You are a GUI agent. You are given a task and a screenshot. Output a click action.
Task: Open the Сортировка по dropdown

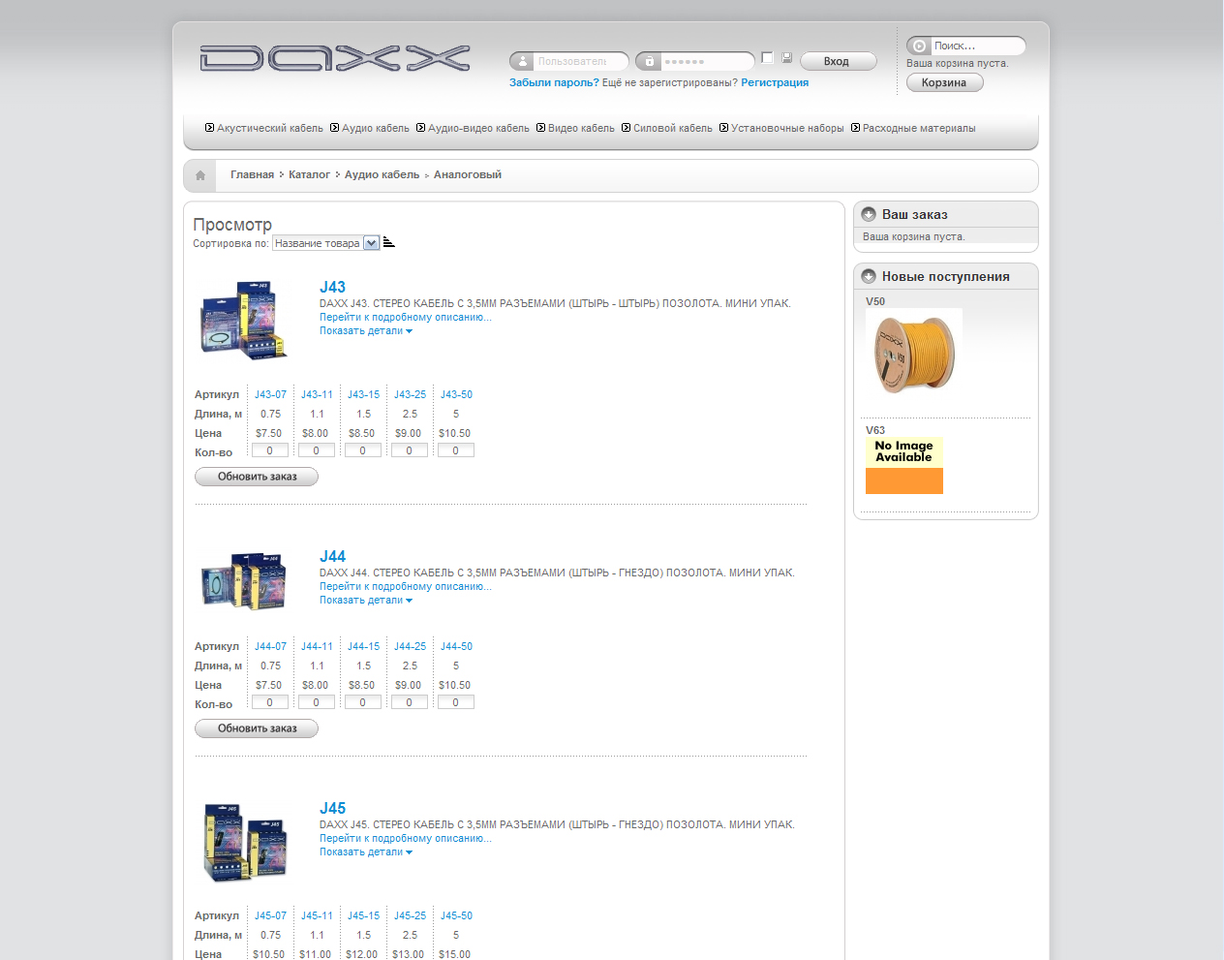(x=325, y=243)
